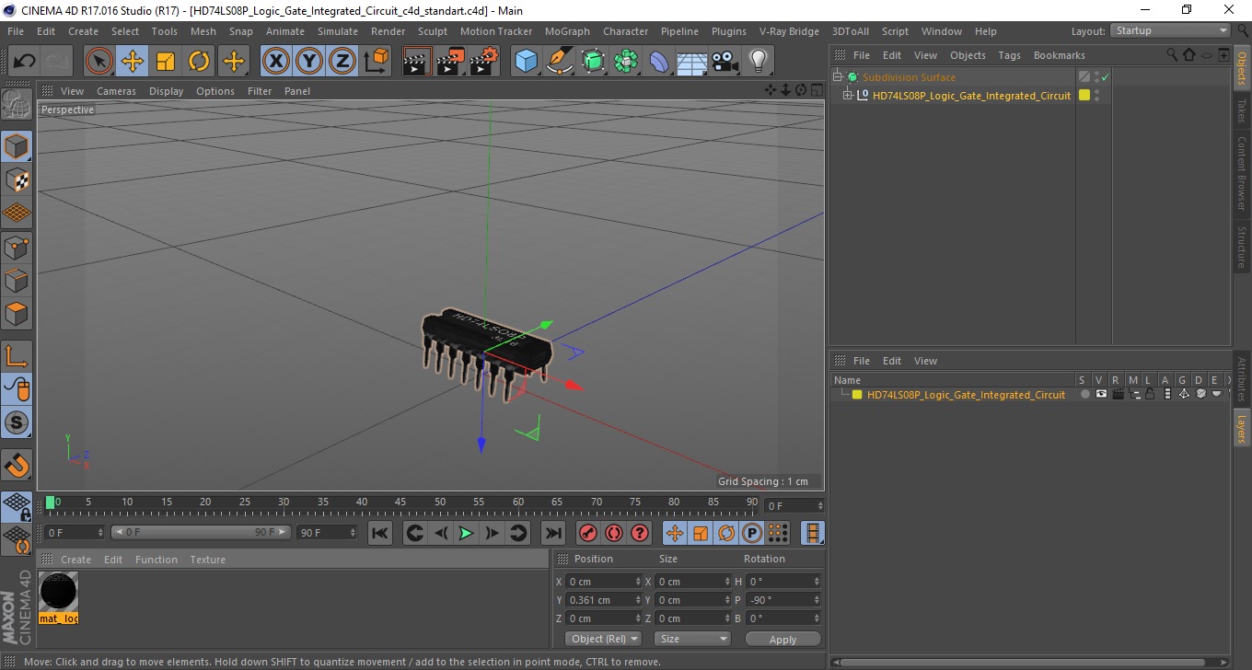Add a Cube primitive object
Image resolution: width=1252 pixels, height=670 pixels.
(x=526, y=62)
